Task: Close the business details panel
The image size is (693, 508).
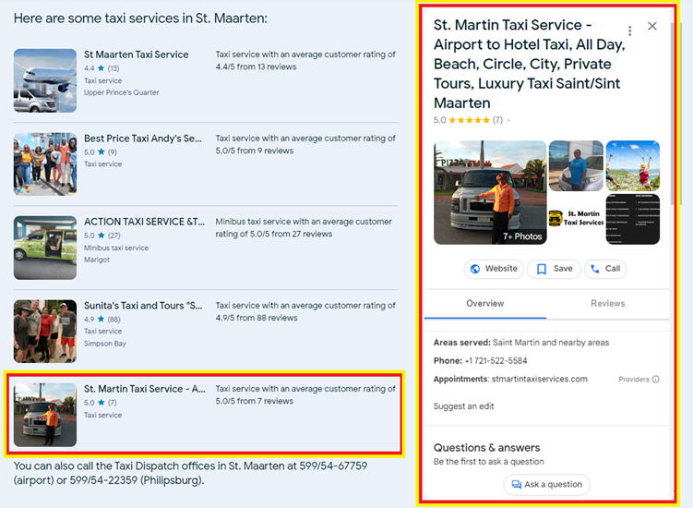Action: (x=652, y=26)
